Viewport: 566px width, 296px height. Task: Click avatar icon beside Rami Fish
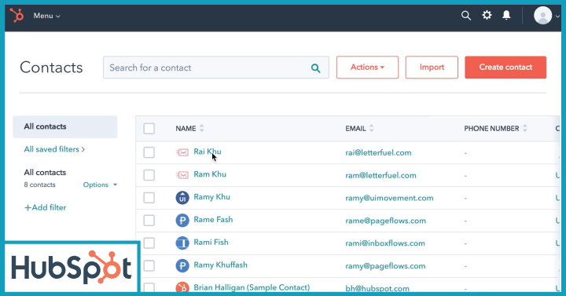tap(182, 243)
